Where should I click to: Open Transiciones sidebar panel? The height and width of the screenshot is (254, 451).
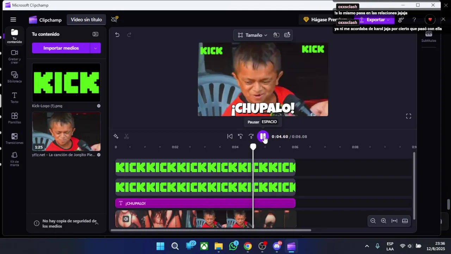point(14,139)
